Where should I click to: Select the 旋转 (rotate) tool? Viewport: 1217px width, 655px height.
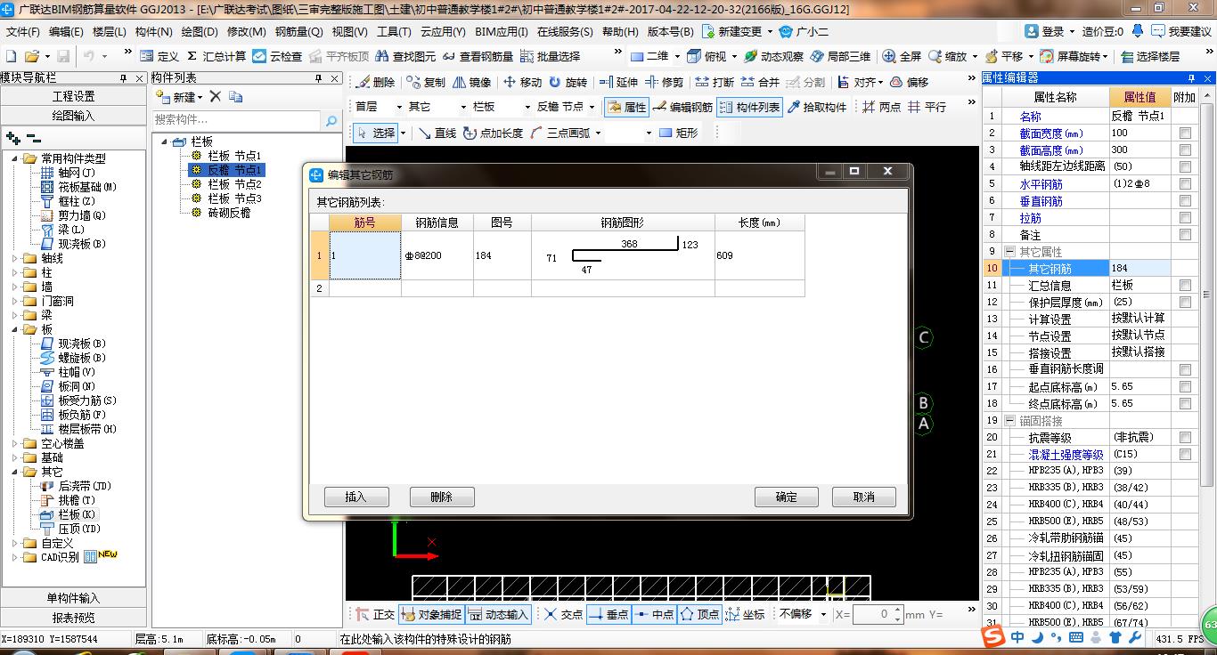pyautogui.click(x=568, y=82)
